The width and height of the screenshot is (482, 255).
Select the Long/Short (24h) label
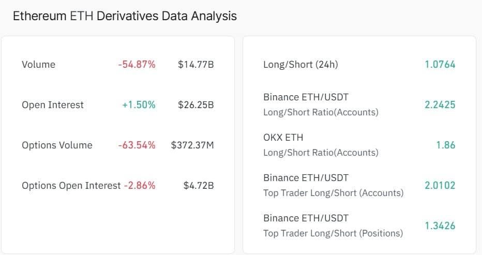pyautogui.click(x=300, y=65)
